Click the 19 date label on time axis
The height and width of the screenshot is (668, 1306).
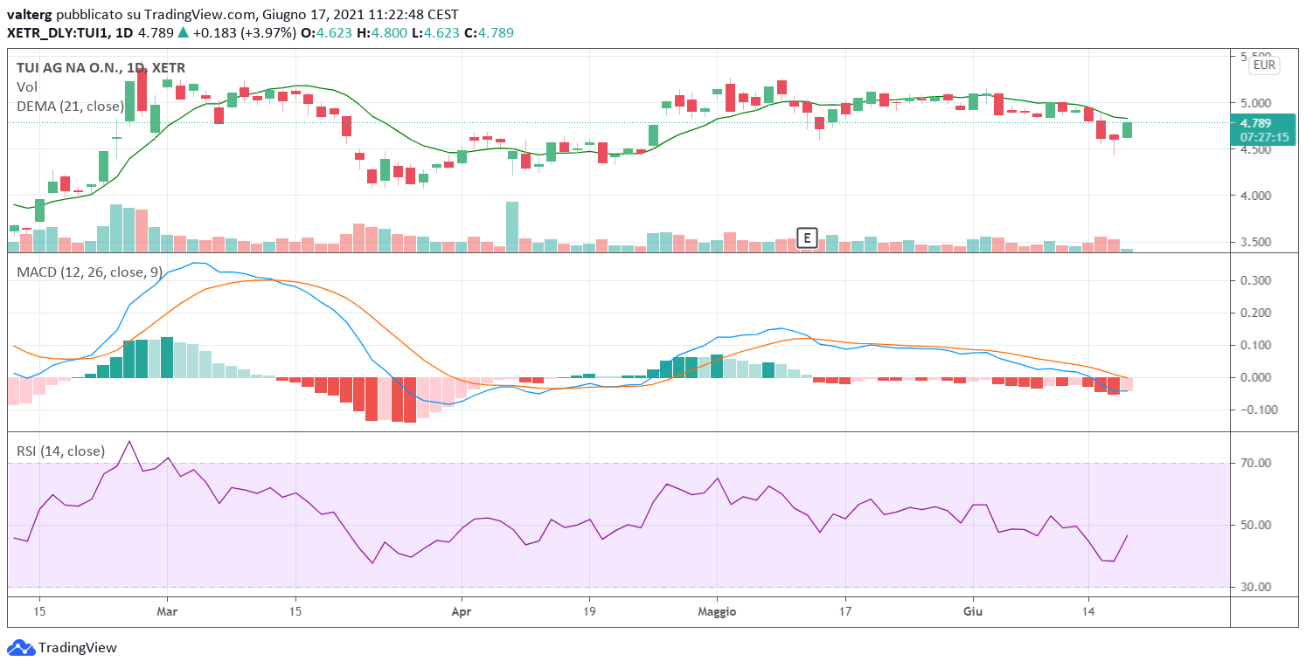point(589,612)
